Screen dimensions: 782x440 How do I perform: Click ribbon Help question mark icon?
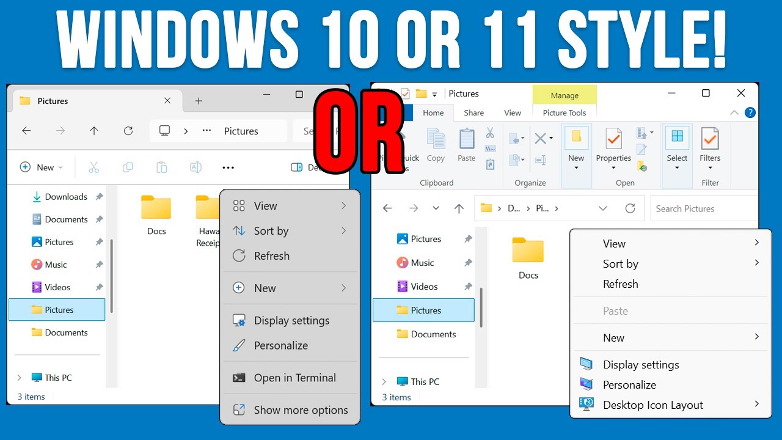click(x=750, y=112)
